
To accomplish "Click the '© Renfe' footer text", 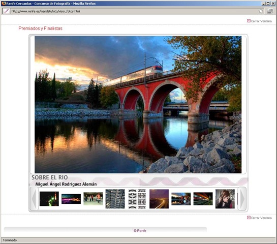I will (x=140, y=231).
